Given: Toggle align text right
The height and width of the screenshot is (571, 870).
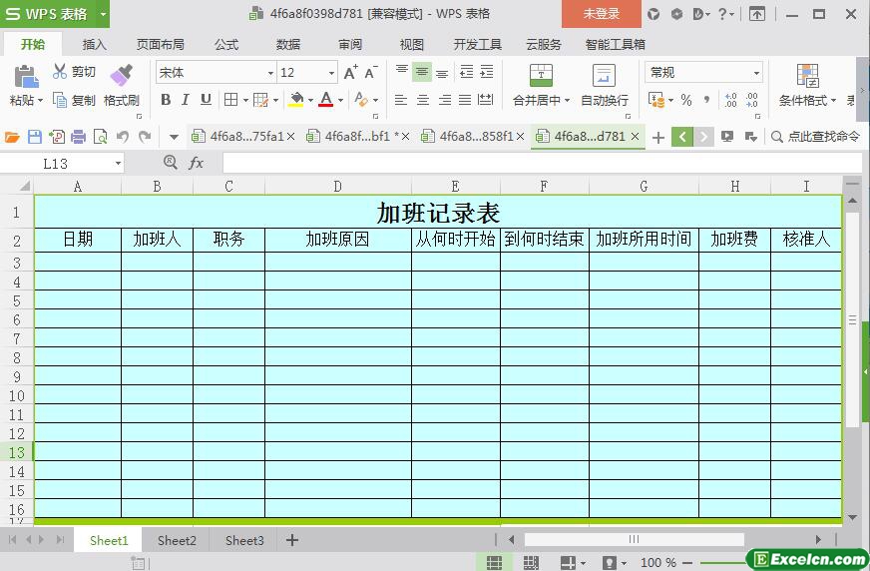Looking at the screenshot, I should pyautogui.click(x=444, y=100).
